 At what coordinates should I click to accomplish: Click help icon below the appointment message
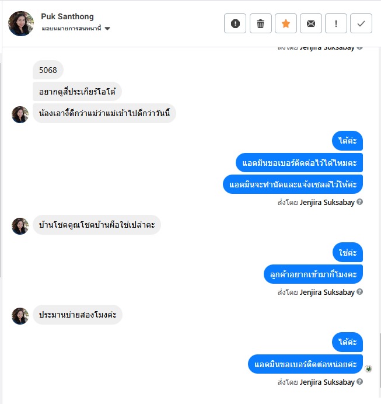tap(359, 202)
